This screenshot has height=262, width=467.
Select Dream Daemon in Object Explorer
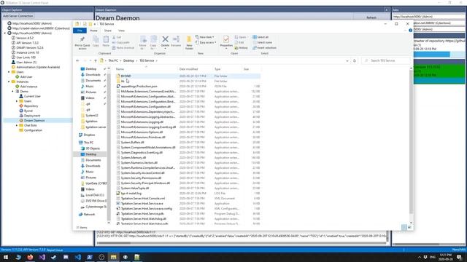34,120
